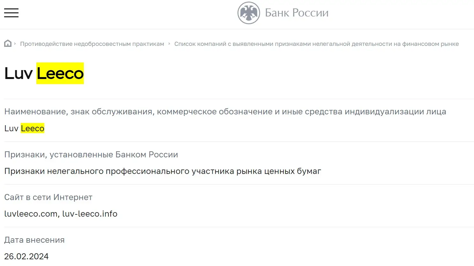Open the main menu via the three-line icon
The width and height of the screenshot is (474, 266).
11,13
